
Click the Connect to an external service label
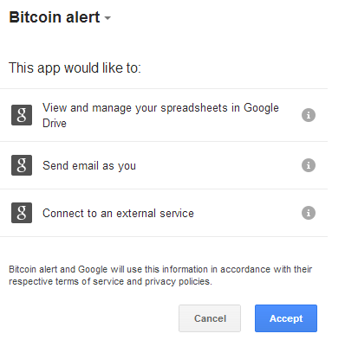(x=118, y=214)
